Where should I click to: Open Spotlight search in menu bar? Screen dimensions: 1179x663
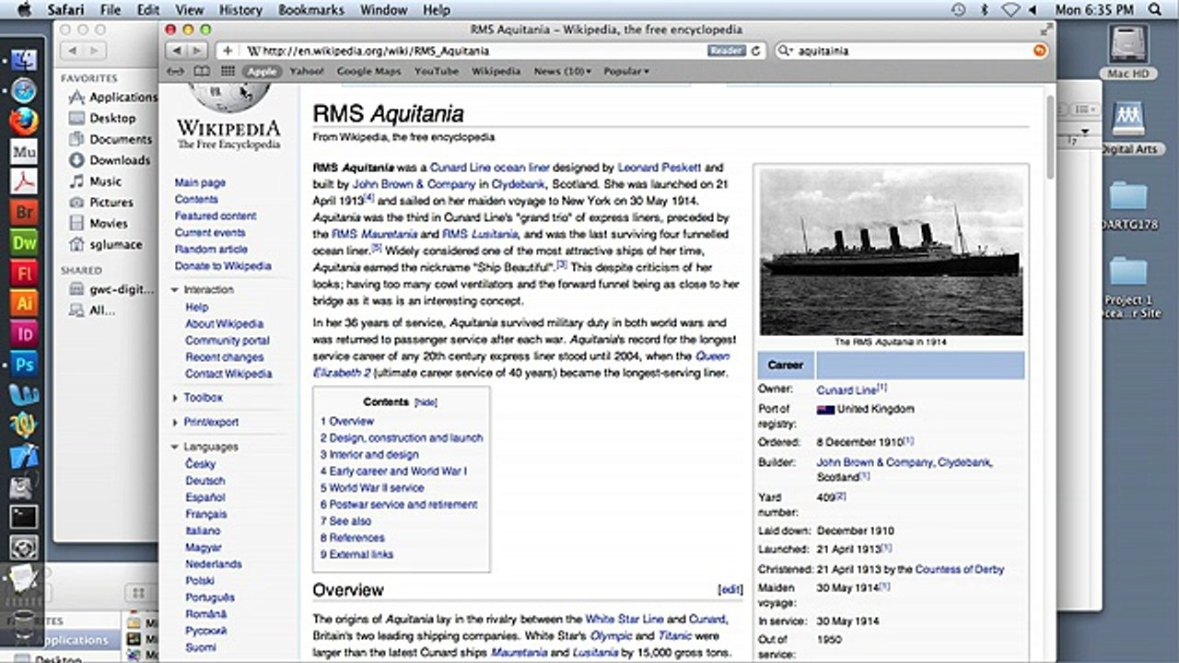point(1155,10)
